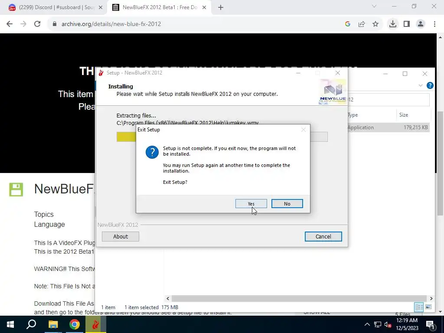
Task: Click Cancel in the NewBlueFX setup window
Action: pyautogui.click(x=323, y=236)
